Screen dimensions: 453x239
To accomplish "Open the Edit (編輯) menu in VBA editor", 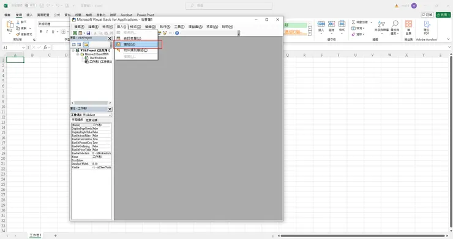I will [x=93, y=27].
